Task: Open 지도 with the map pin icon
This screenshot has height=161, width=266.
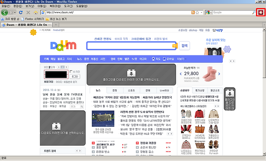Action: tap(156, 59)
